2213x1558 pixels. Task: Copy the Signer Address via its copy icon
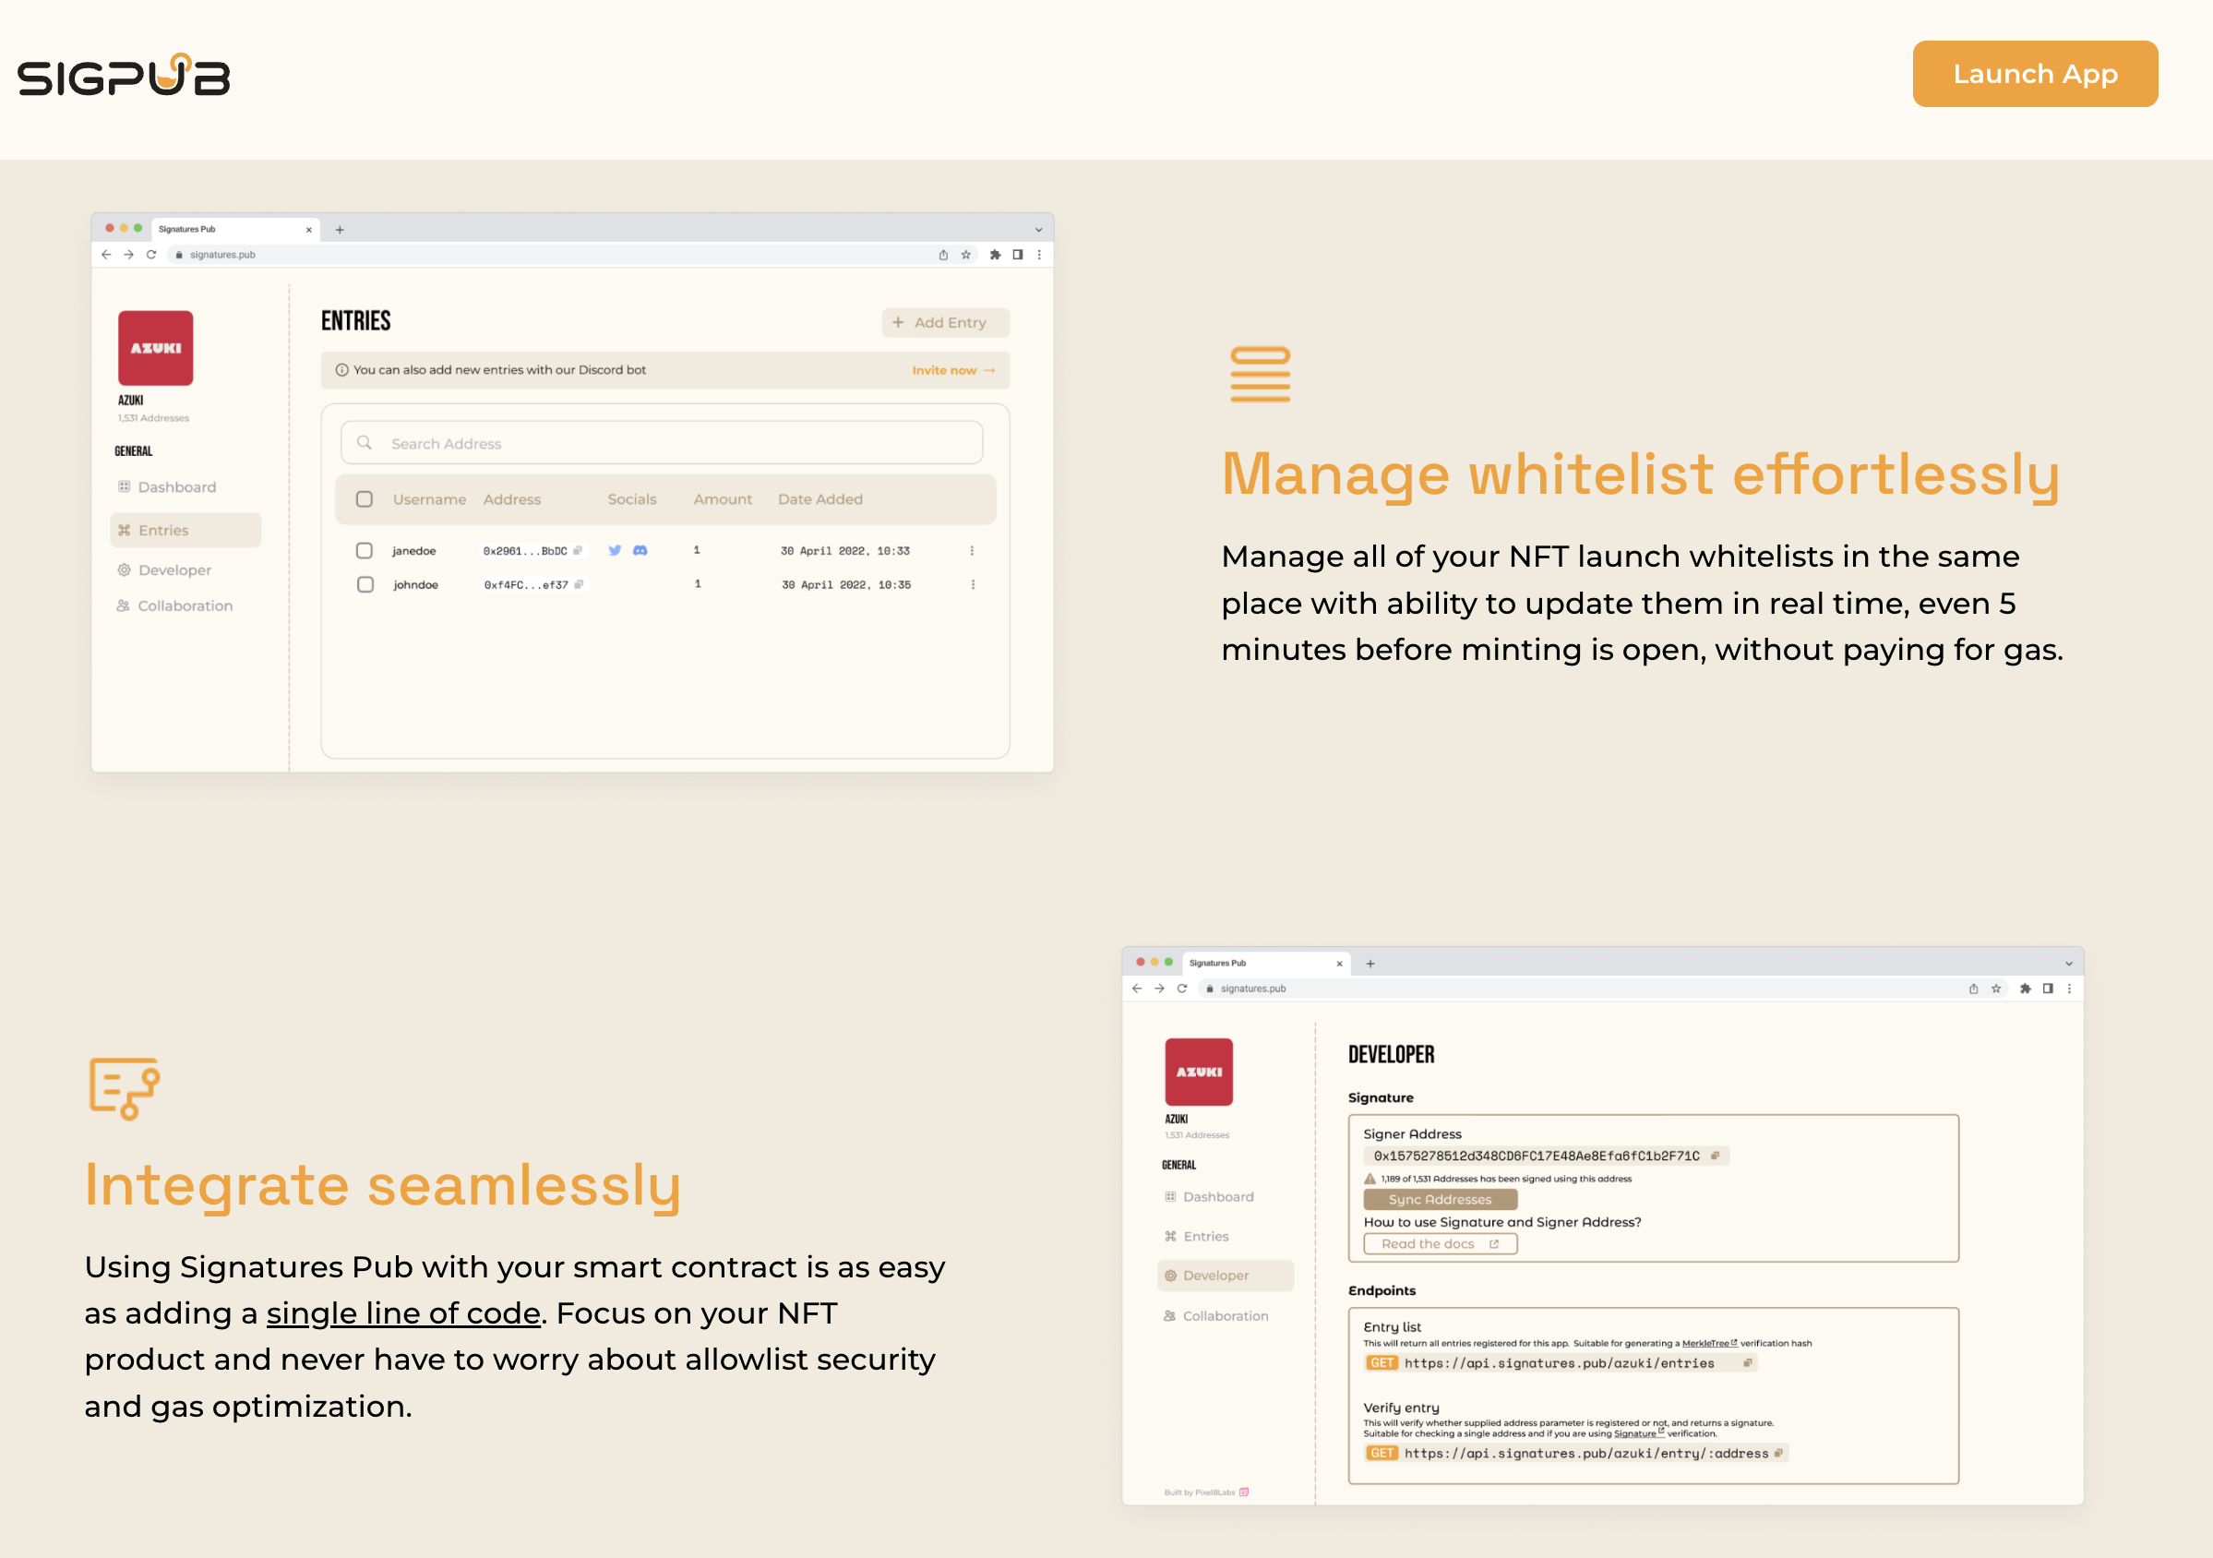[x=1715, y=1156]
